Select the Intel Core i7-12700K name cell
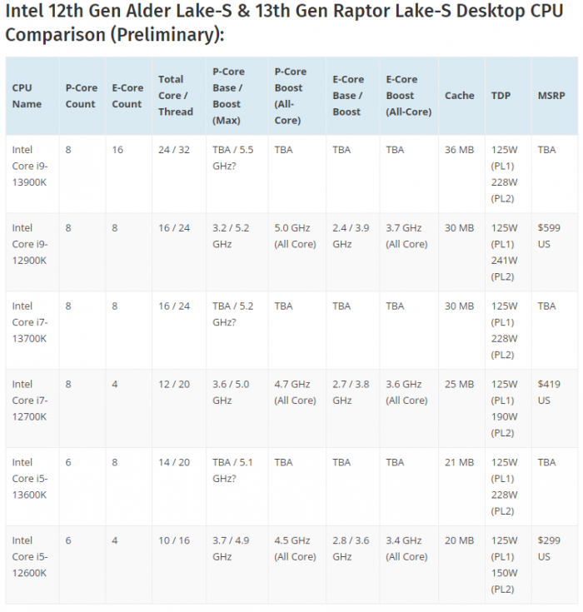583x612 pixels. (x=30, y=401)
